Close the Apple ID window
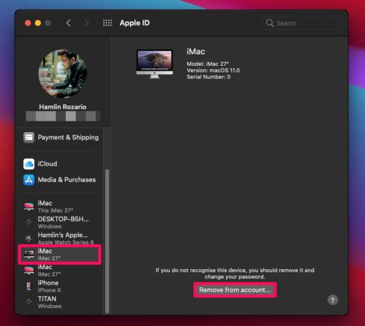The image size is (365, 326). click(28, 23)
